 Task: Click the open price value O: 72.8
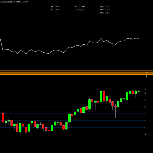(55, 7)
